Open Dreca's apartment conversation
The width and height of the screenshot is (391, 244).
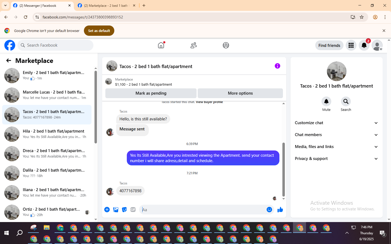[x=47, y=154]
